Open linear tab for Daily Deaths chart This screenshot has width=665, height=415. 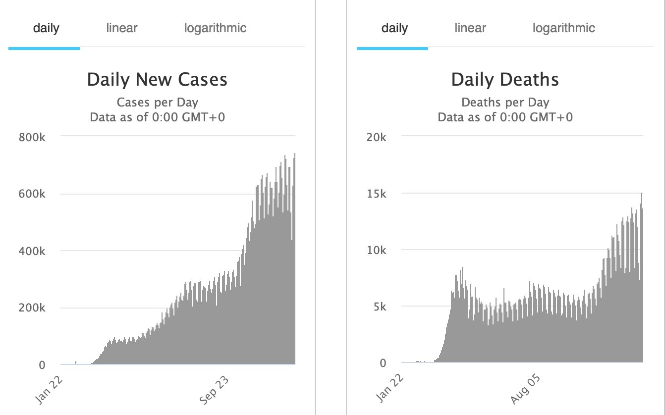click(x=470, y=28)
